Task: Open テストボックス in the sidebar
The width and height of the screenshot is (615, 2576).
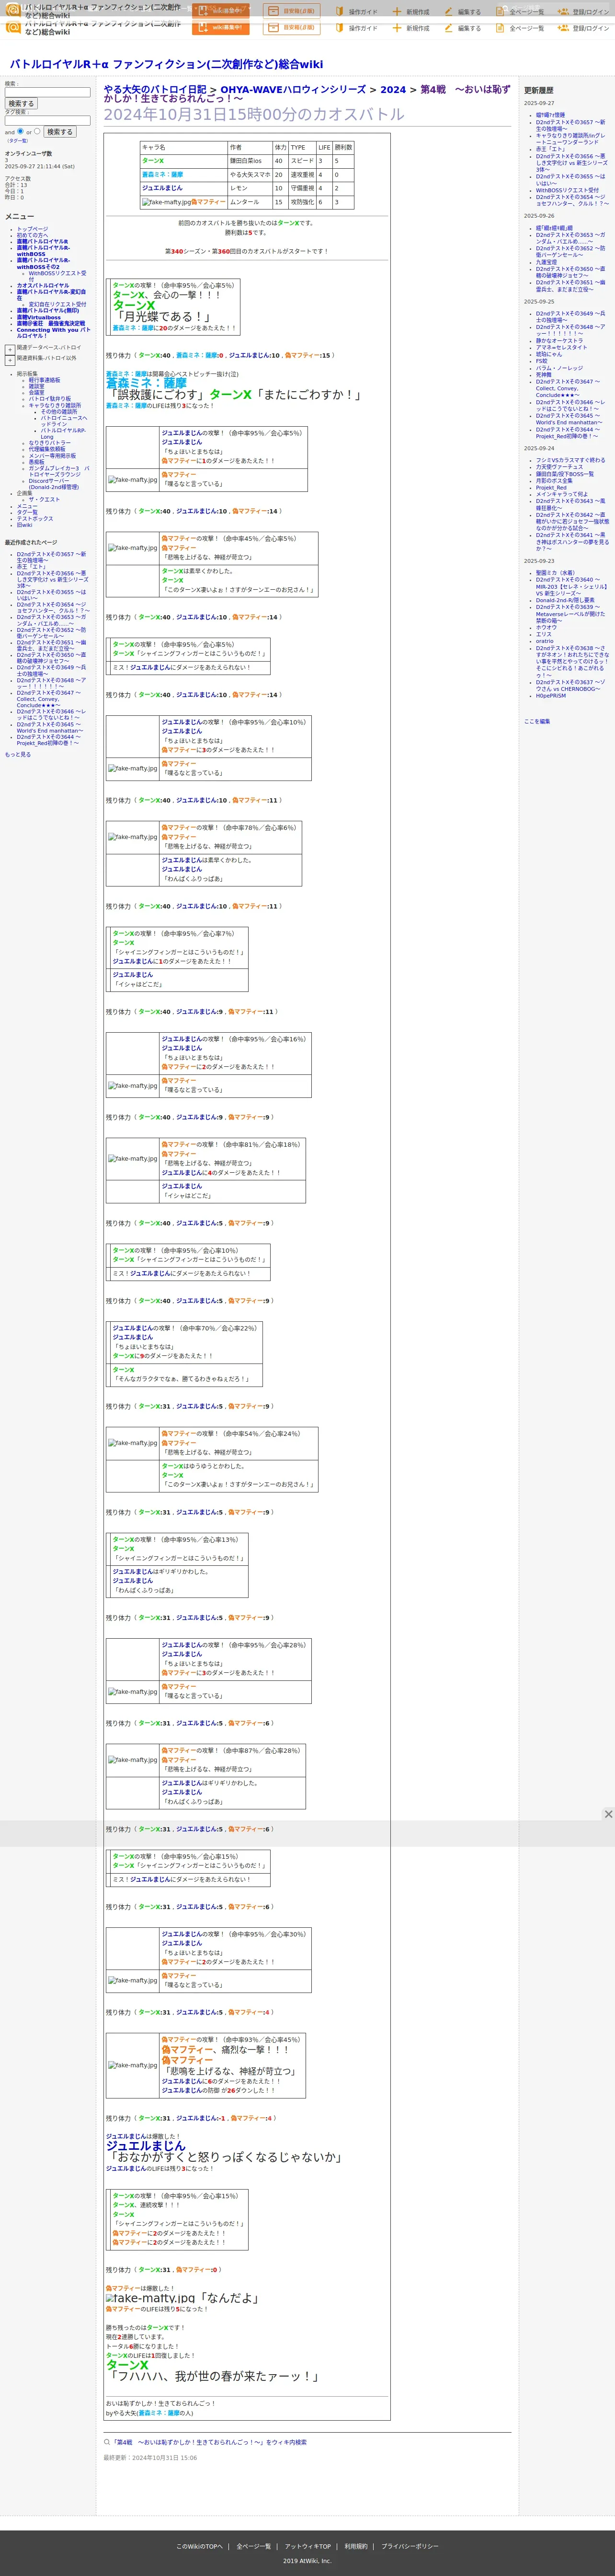Action: [x=35, y=519]
